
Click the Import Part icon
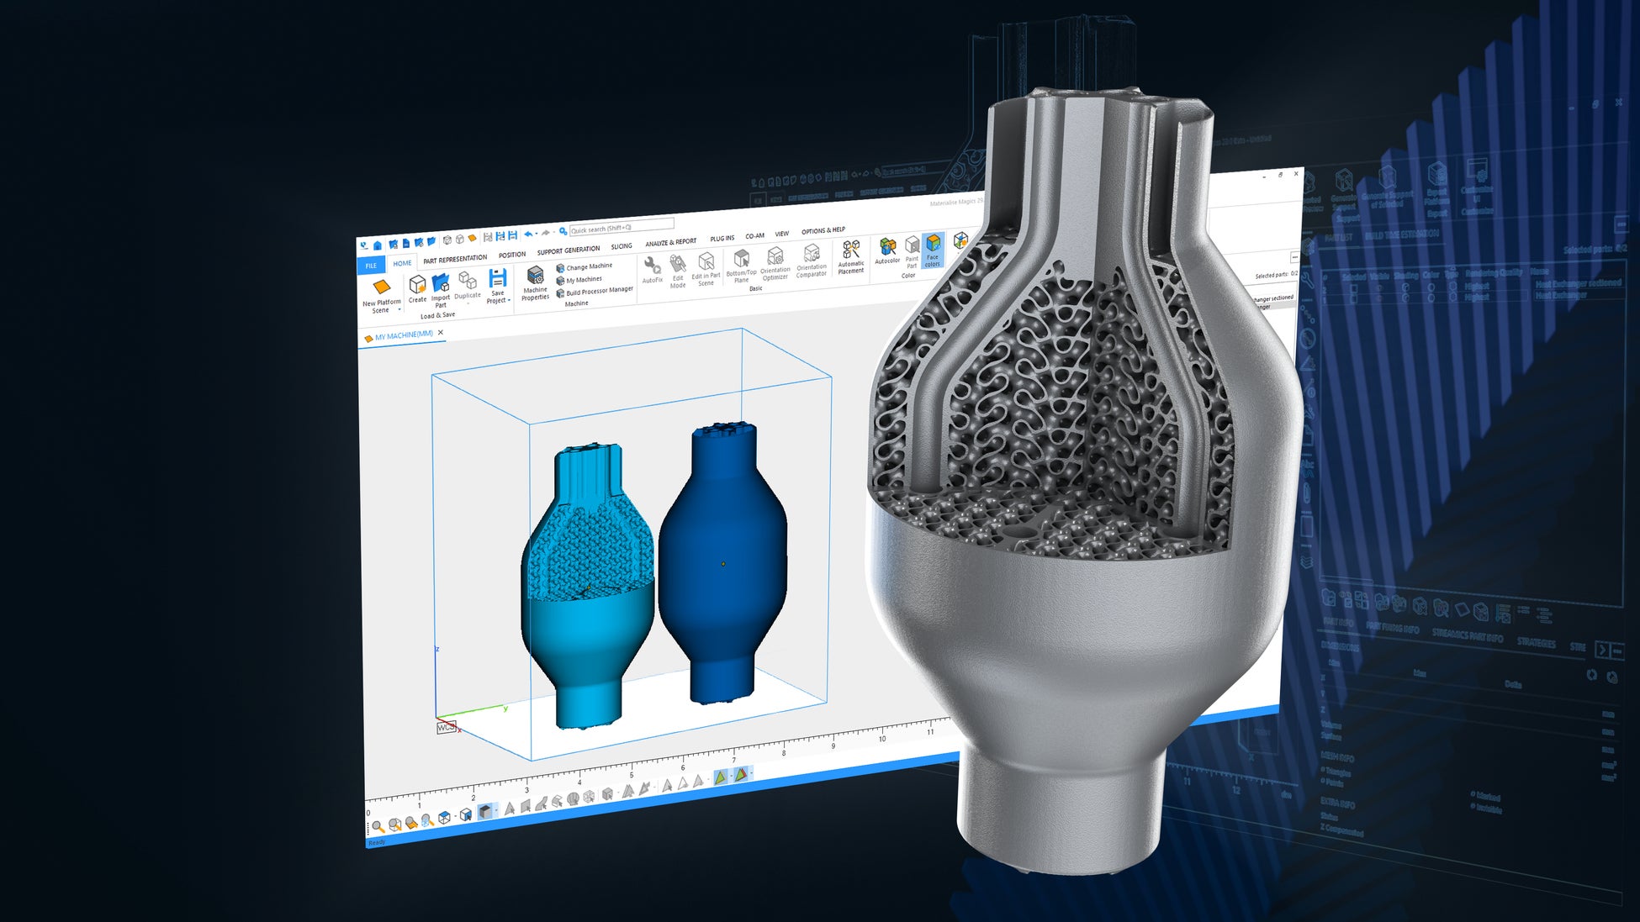pyautogui.click(x=441, y=283)
